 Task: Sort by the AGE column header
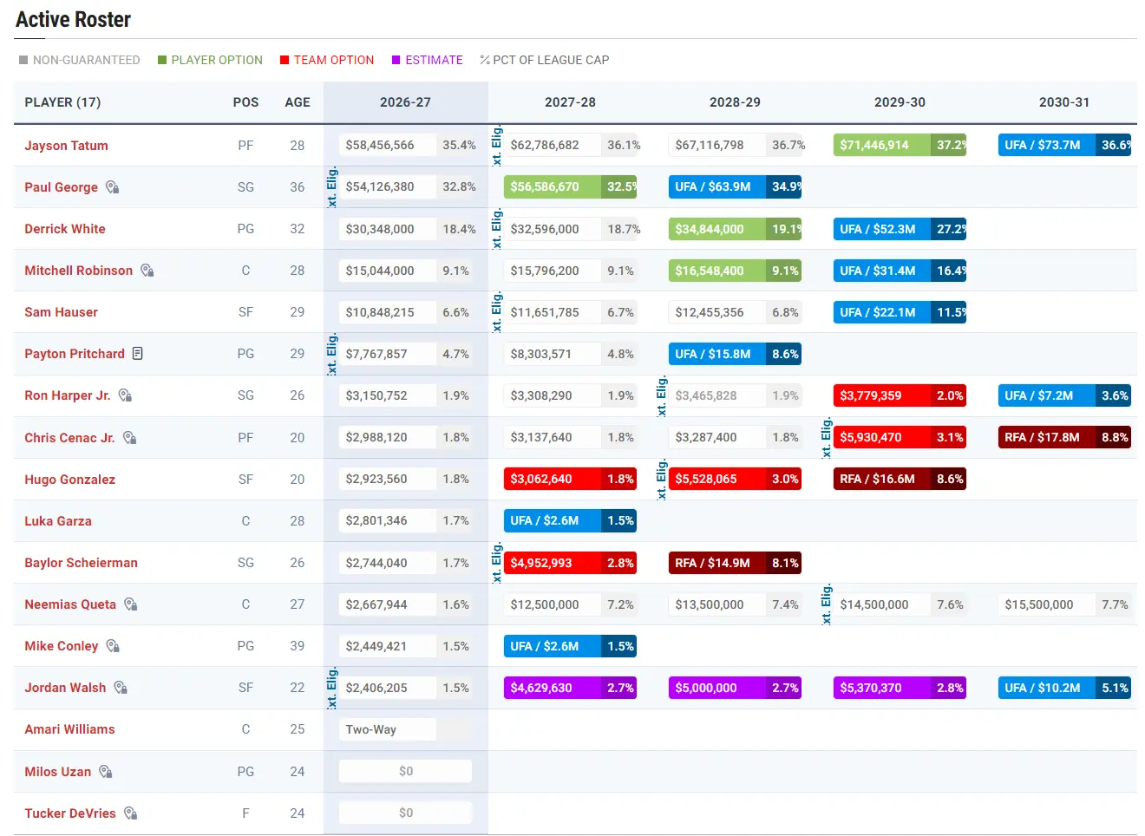(298, 102)
